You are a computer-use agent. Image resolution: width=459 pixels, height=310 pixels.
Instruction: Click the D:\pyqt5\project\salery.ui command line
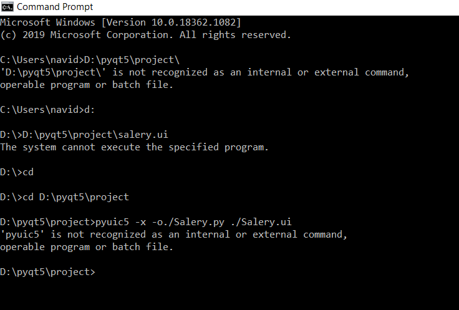[x=84, y=135]
